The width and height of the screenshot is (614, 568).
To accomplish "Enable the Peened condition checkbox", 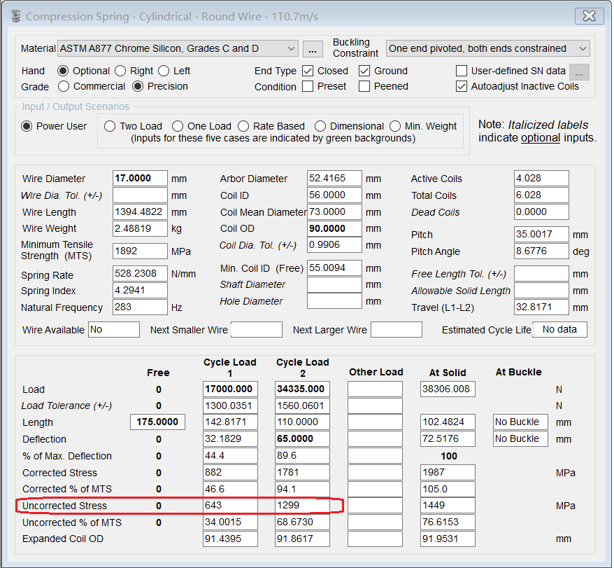I will 364,86.
